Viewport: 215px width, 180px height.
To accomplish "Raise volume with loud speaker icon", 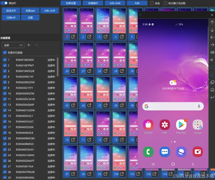I will coord(212,52).
